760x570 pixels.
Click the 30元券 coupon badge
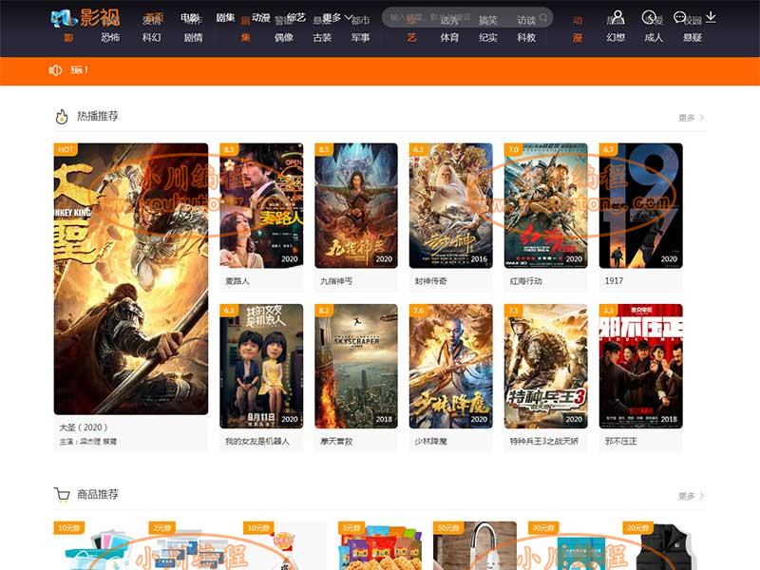click(x=543, y=528)
